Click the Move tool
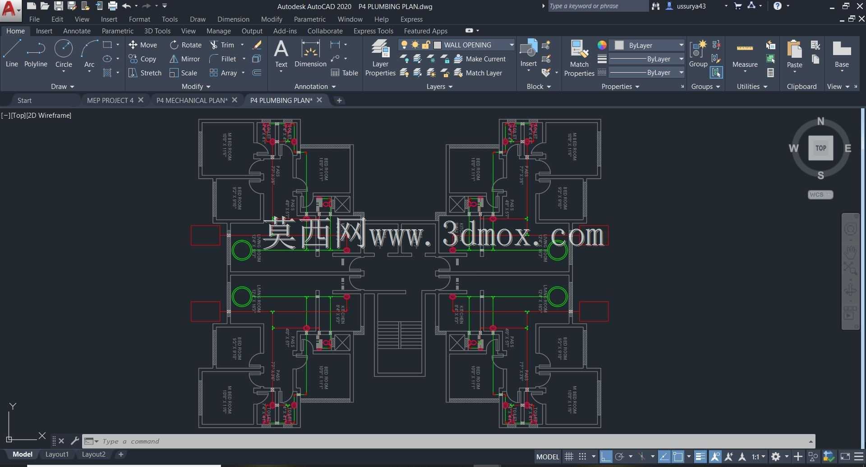Image resolution: width=866 pixels, height=467 pixels. (143, 45)
